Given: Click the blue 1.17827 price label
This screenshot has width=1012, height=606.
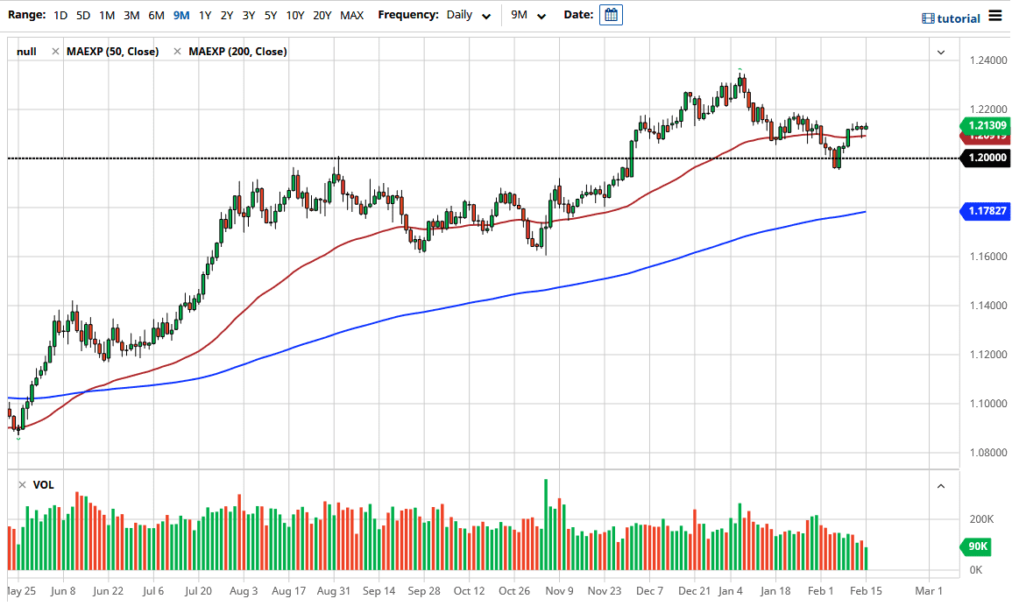Looking at the screenshot, I should (x=986, y=210).
